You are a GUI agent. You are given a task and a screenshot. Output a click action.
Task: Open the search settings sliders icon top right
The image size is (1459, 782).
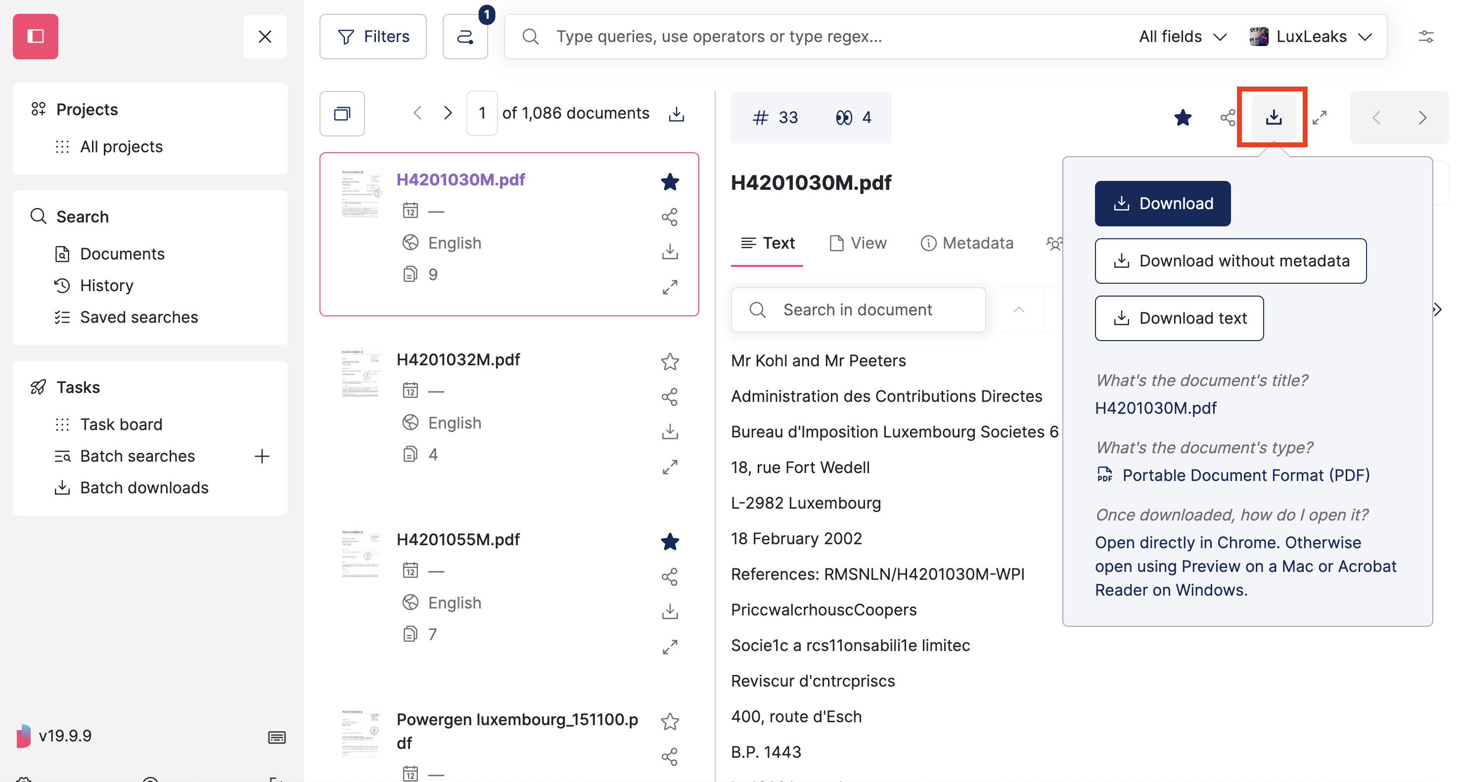coord(1427,36)
